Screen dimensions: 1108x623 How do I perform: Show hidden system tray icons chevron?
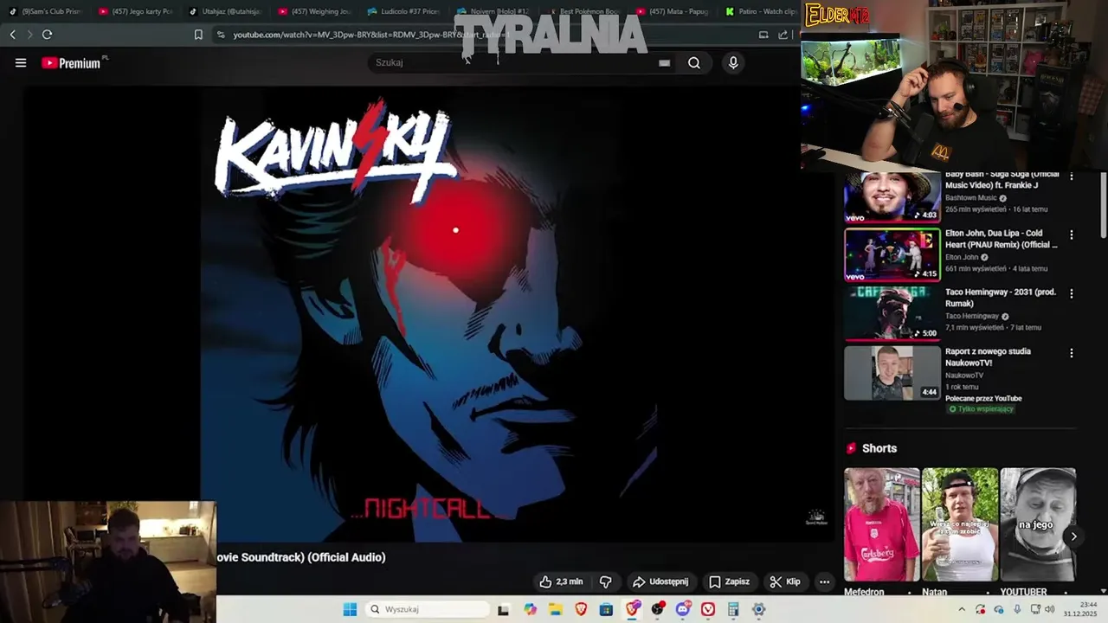pyautogui.click(x=961, y=609)
